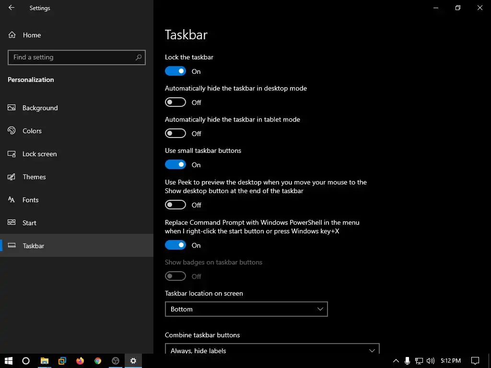Screen dimensions: 491x368
Task: Open Start settings
Action: [x=77, y=223]
